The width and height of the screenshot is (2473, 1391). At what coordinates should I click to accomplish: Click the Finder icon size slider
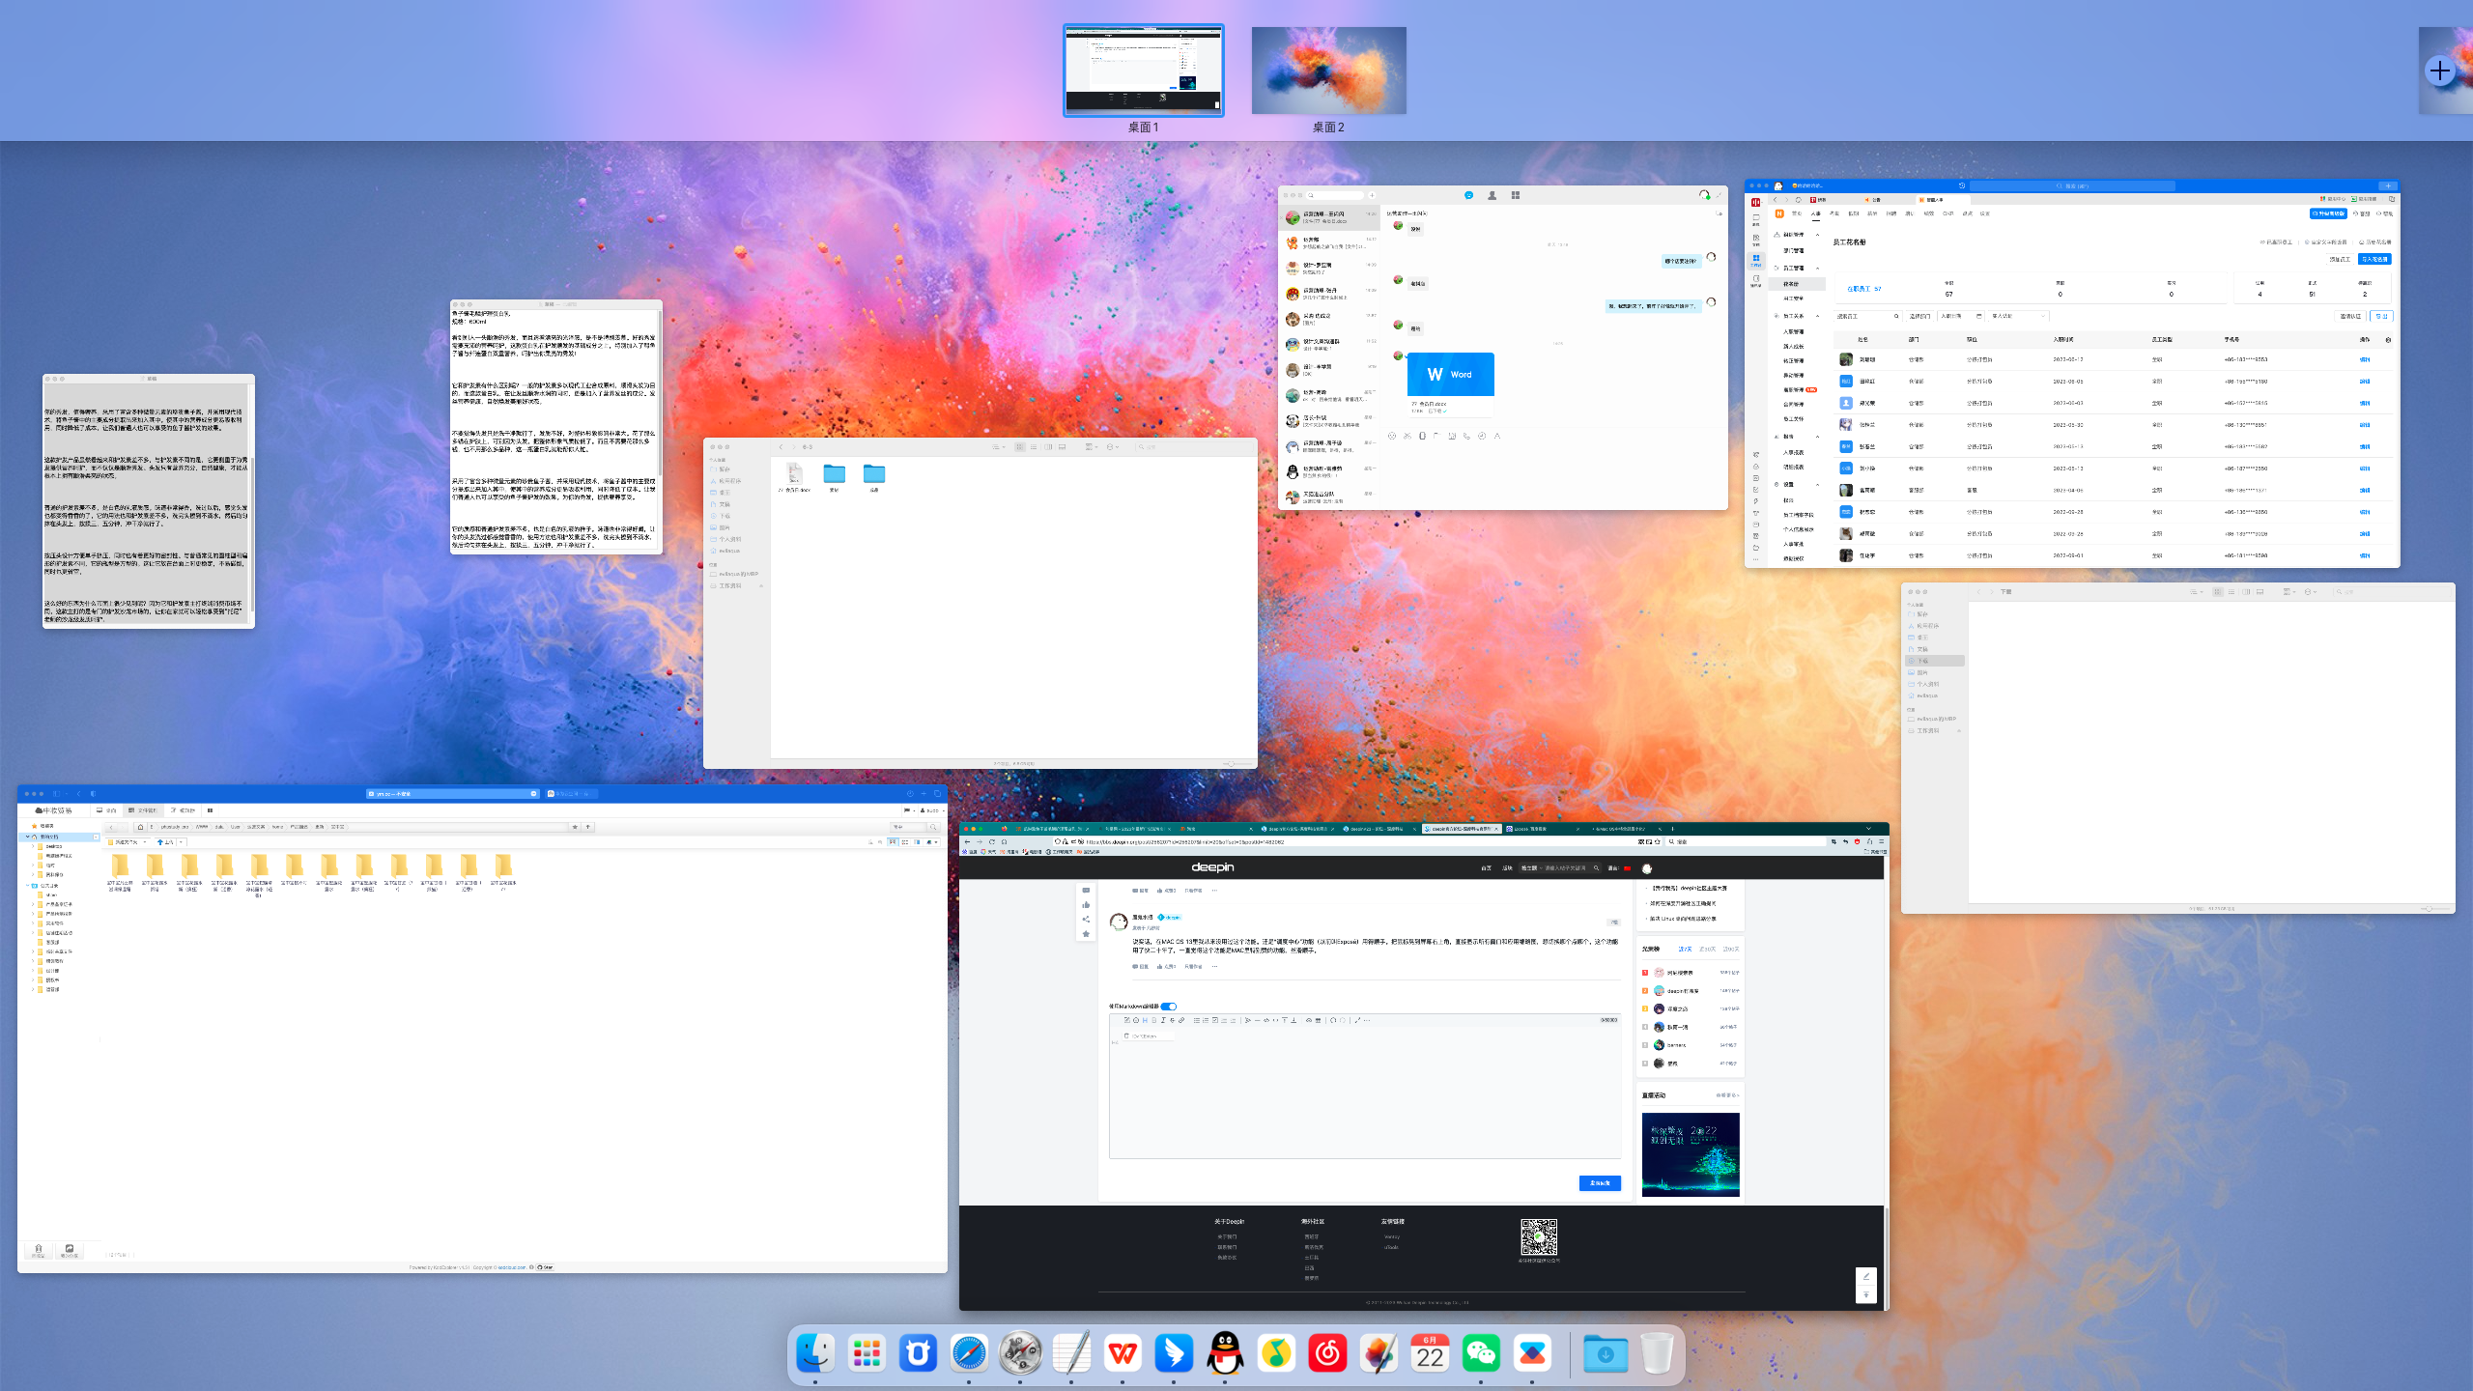(x=1229, y=764)
